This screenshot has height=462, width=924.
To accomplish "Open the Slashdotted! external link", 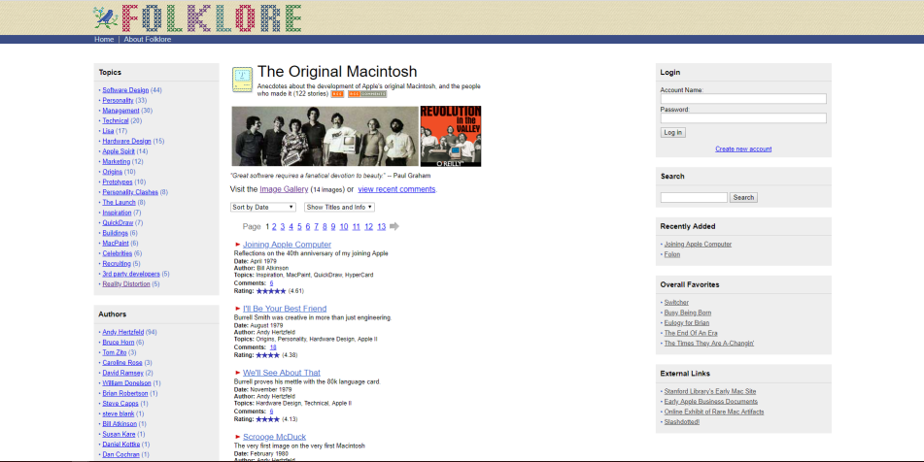I will coord(682,422).
